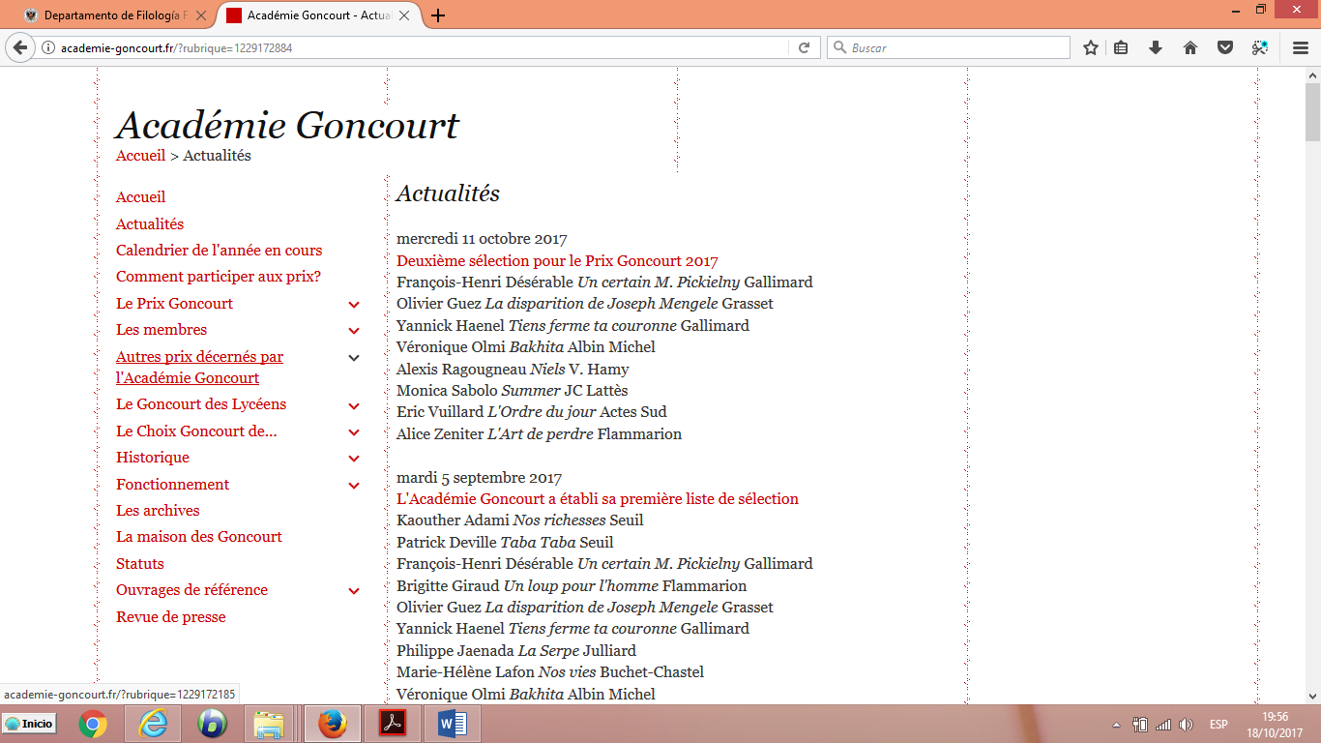The width and height of the screenshot is (1321, 743).
Task: Open a new browser tab
Action: point(438,15)
